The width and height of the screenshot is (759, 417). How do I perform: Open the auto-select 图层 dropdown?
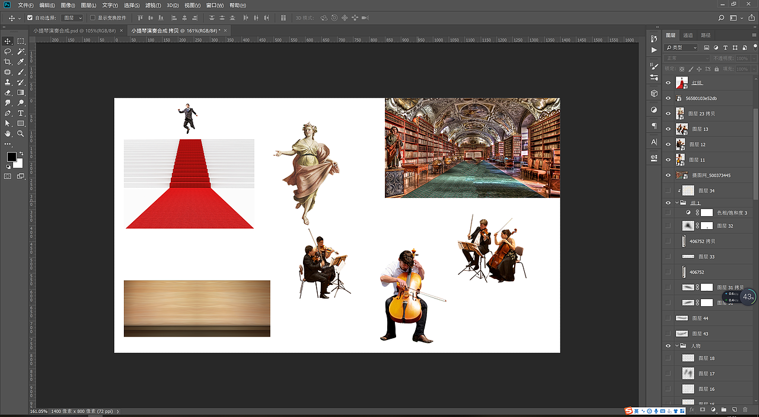coord(73,18)
